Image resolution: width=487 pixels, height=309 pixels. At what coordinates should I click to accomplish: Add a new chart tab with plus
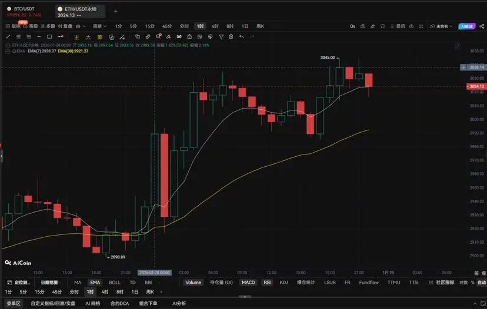[116, 12]
